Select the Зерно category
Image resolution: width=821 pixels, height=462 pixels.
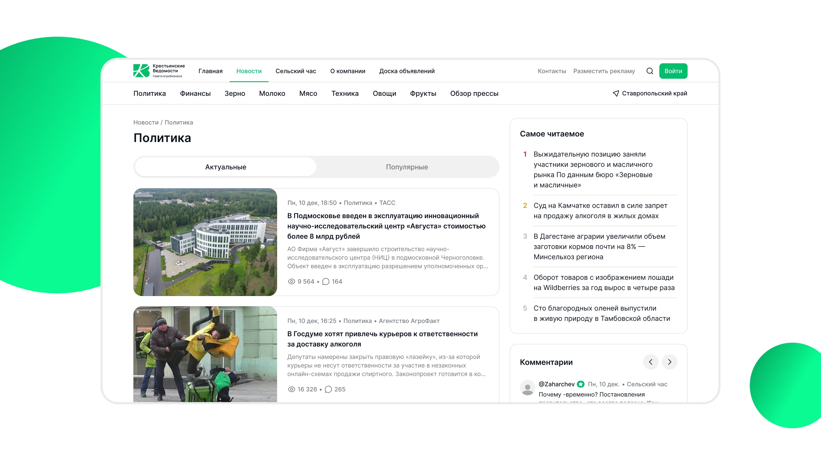(235, 94)
